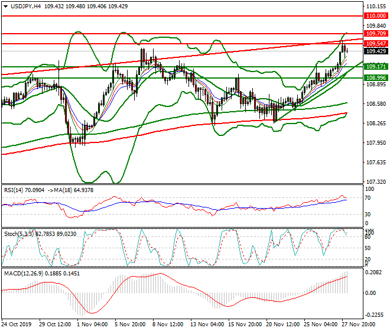This screenshot has height=331, width=390.
Task: Open the USDJPY,H4 chart menu triangle
Action: click(5, 7)
